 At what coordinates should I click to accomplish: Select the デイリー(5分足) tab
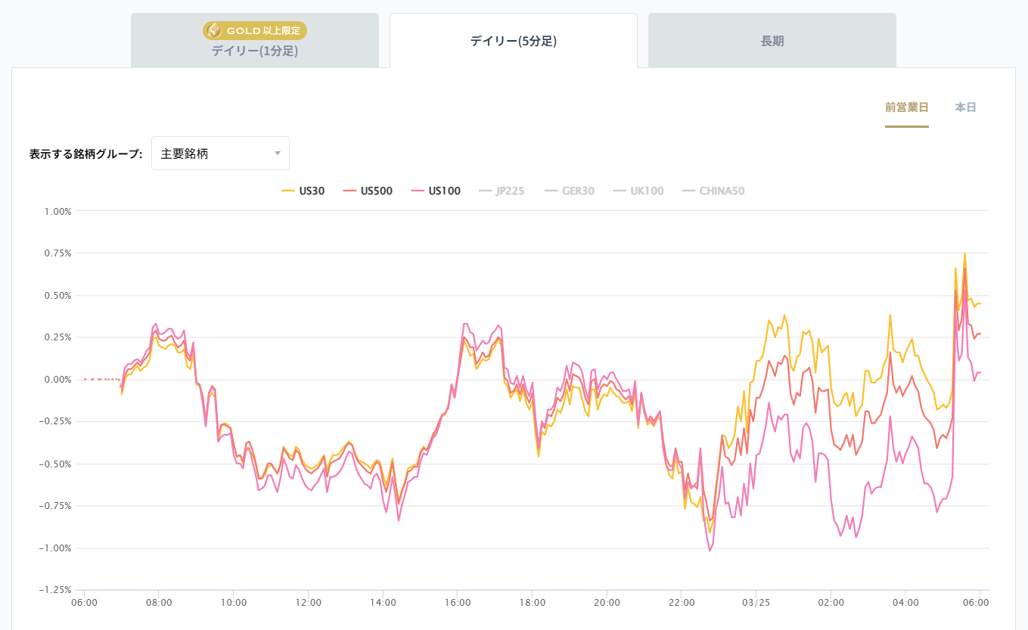point(514,39)
